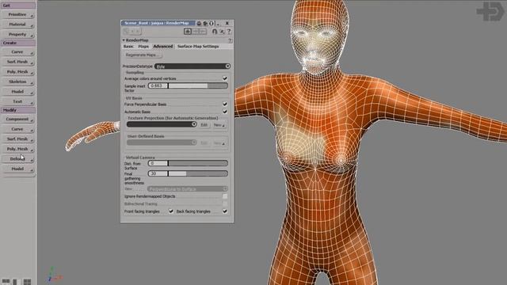Open the PrecisionDatatype dropdown
Screen dimensions: 507x285
(193, 66)
